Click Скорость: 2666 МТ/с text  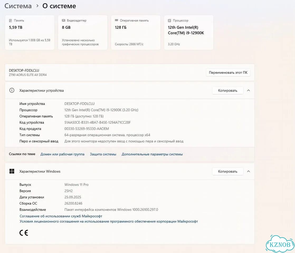coord(129,44)
